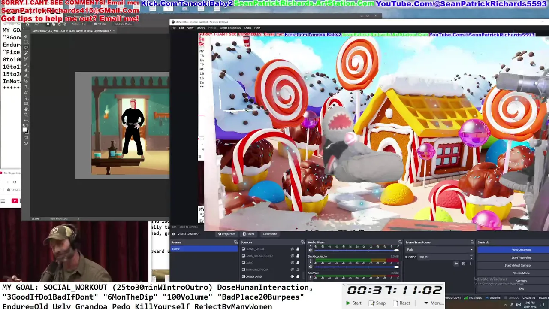
Task: Select the Pen tool in Photoshop
Action: tap(26, 92)
